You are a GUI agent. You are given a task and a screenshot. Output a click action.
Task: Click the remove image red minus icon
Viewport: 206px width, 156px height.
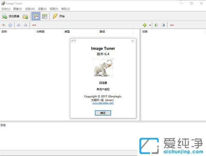click(x=34, y=25)
